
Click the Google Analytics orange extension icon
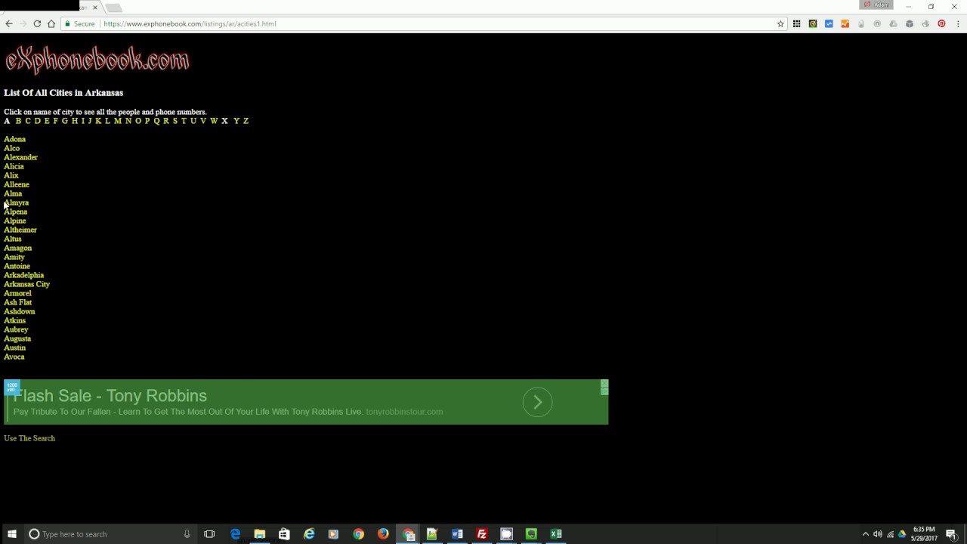pos(845,23)
